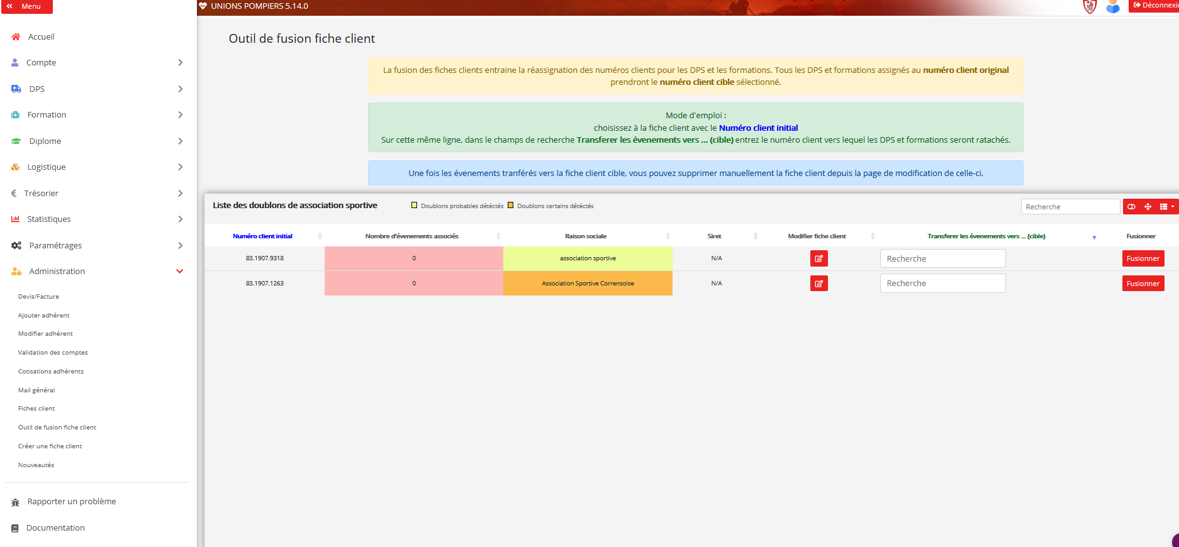Open the table columns list dropdown

pos(1166,207)
